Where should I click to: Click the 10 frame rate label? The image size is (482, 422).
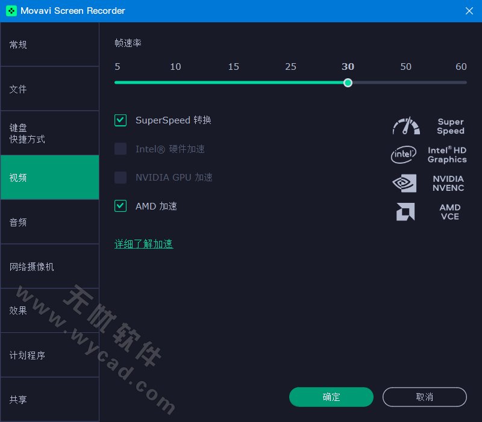175,67
